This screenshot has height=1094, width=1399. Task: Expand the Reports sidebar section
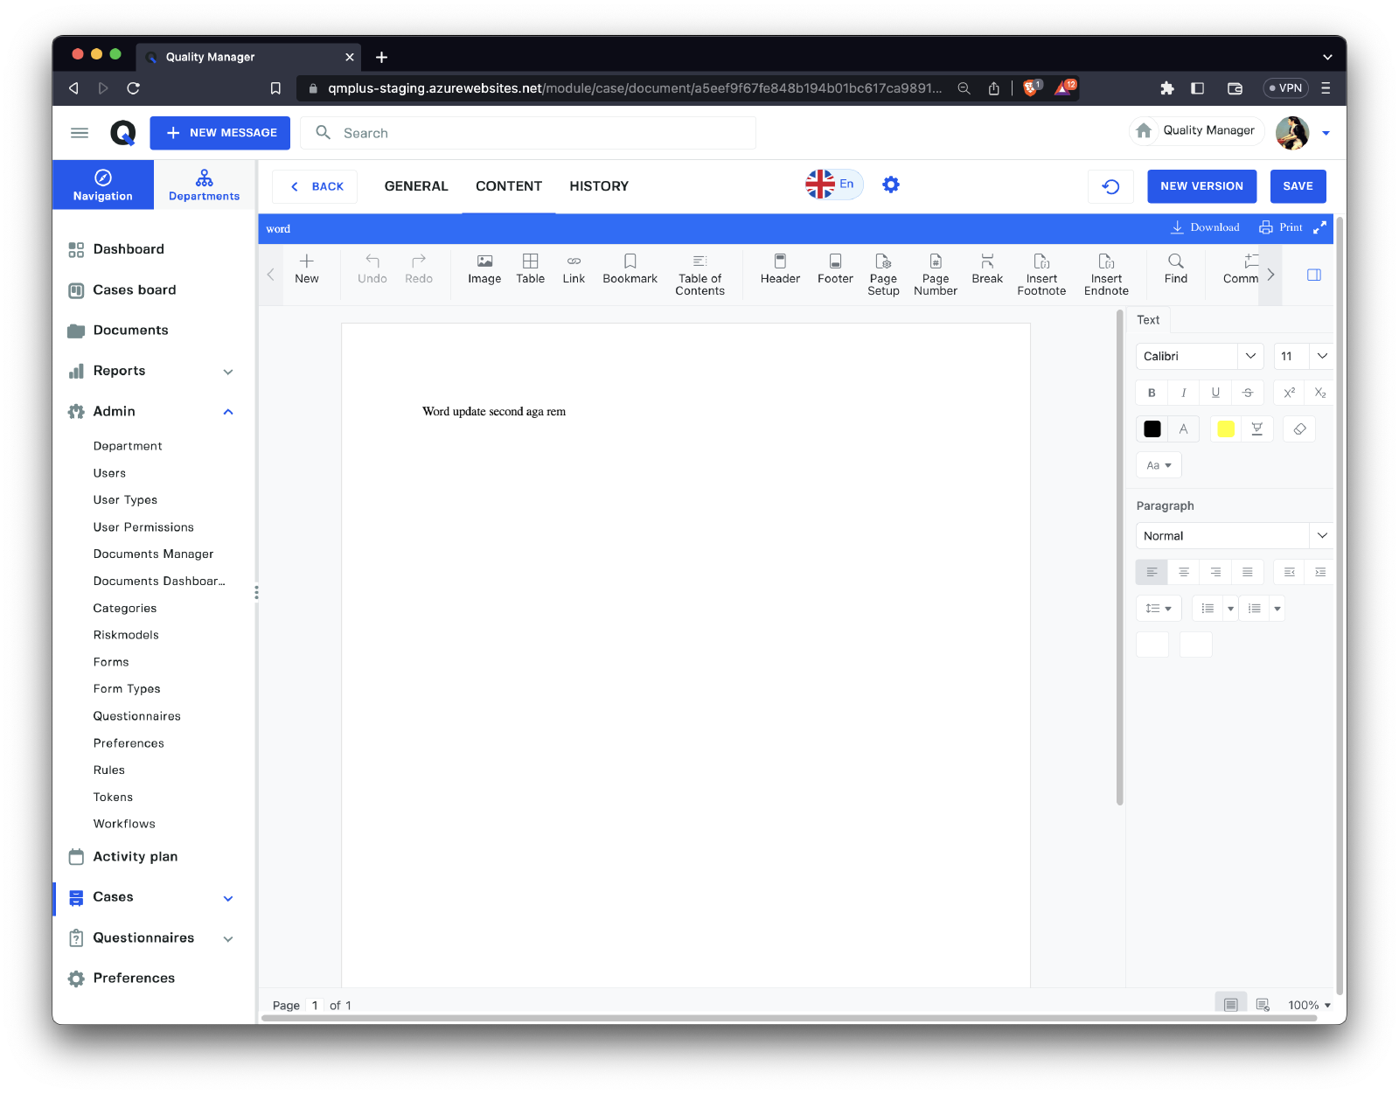pos(227,371)
